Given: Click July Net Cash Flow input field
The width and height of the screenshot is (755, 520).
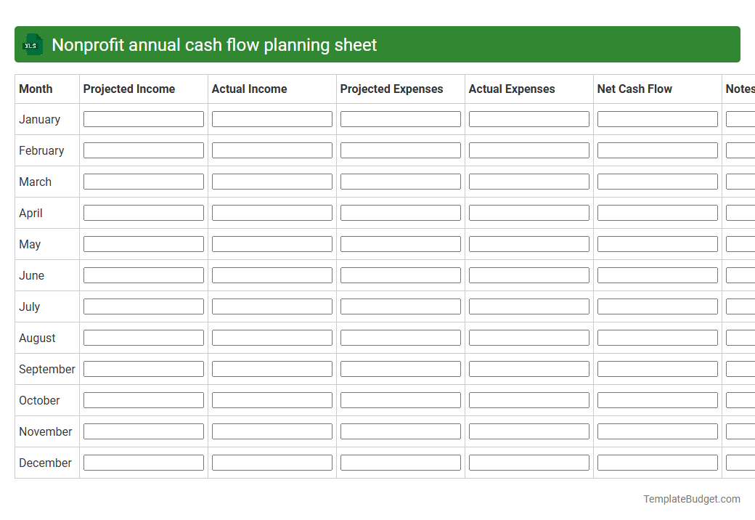Looking at the screenshot, I should point(657,306).
